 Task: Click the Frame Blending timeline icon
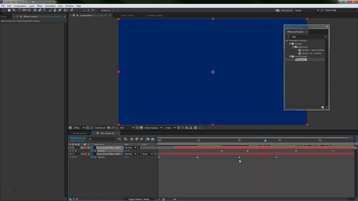136,139
